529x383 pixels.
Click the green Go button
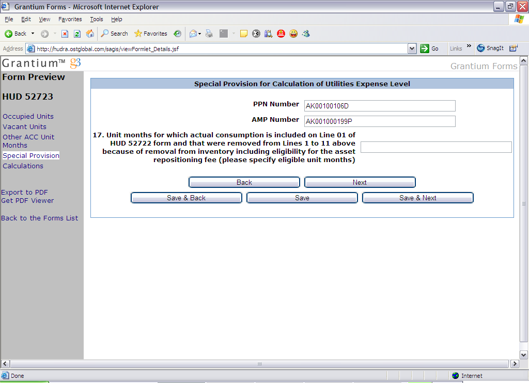coord(429,49)
